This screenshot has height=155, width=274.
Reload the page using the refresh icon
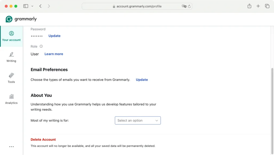point(189,6)
